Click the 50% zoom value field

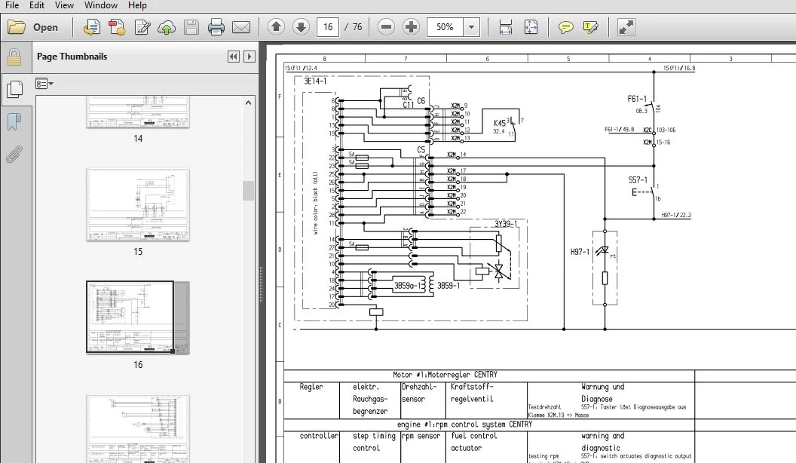tap(445, 27)
